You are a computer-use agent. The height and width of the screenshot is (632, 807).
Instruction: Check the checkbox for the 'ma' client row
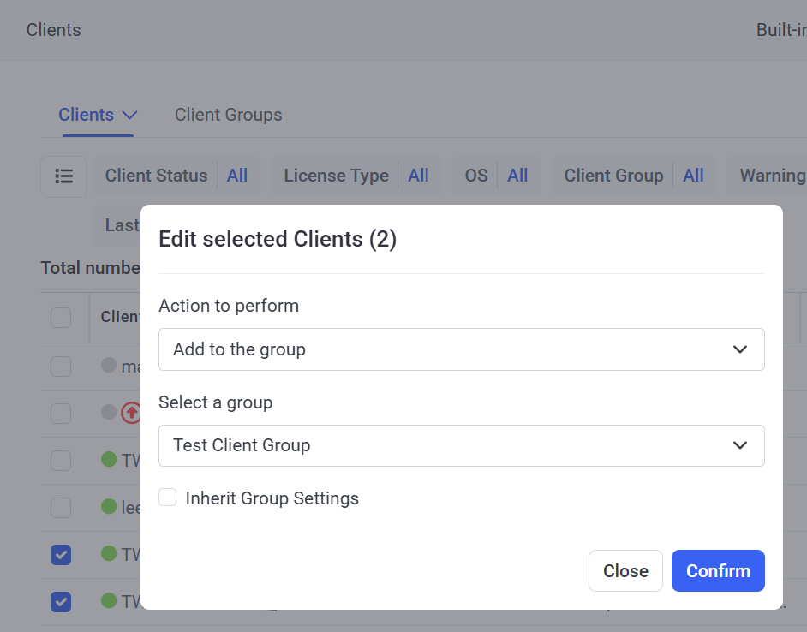point(61,367)
